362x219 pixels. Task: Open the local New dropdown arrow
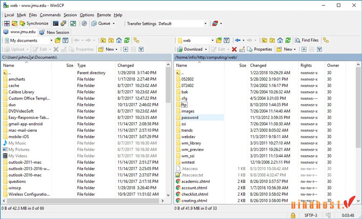coord(116,49)
